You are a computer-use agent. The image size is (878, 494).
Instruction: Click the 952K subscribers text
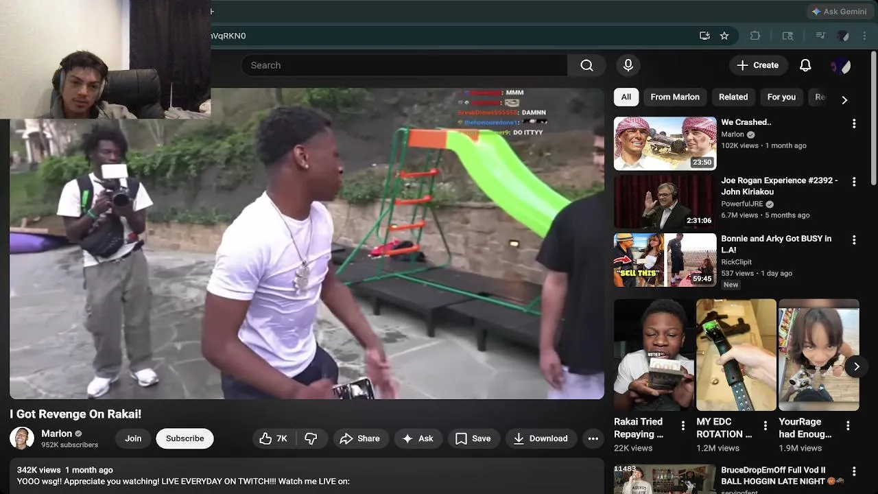coord(69,445)
